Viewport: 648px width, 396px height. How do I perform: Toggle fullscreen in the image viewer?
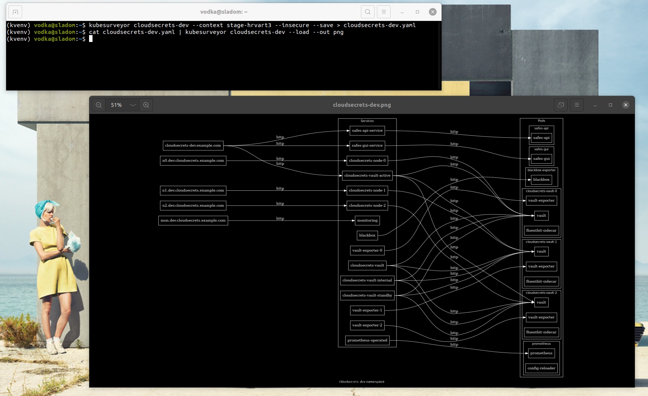point(560,105)
